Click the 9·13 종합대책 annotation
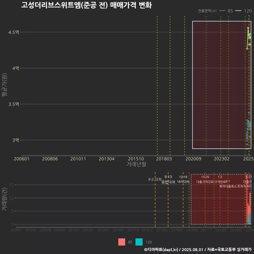Screen dimensions: 254x254 (168, 179)
